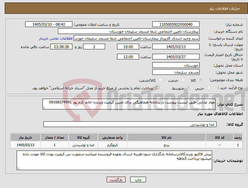Select the کالا/خدمت radio button
The image size is (248, 188).
(x=161, y=80)
